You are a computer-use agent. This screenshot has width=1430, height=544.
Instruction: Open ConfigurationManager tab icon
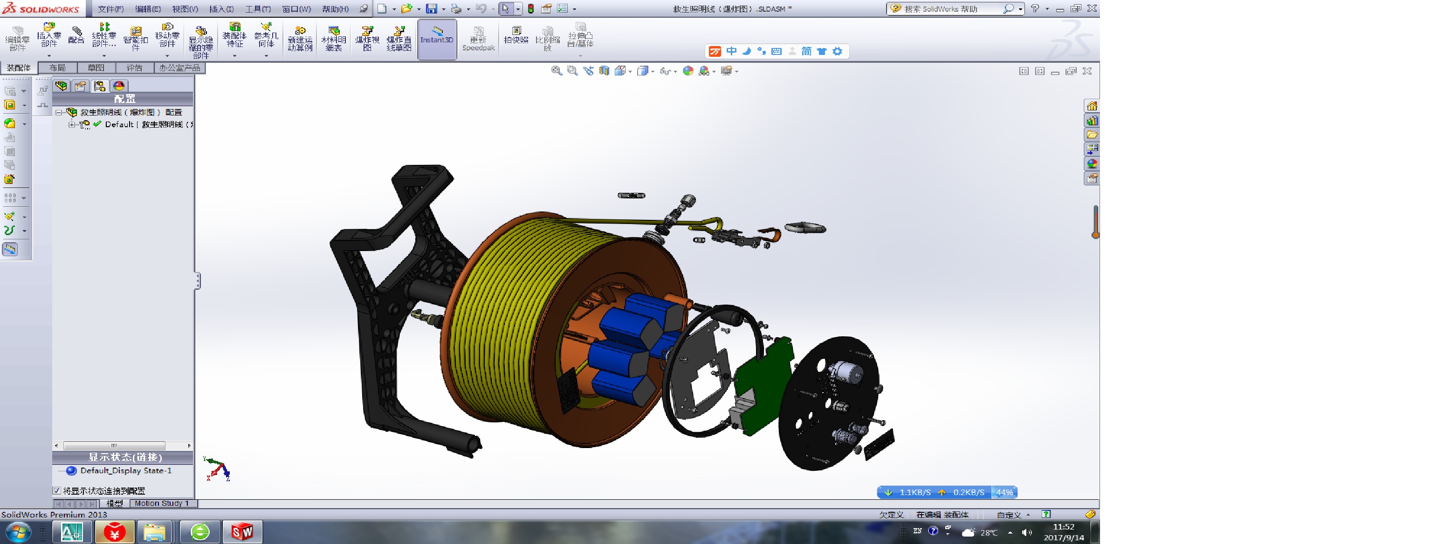tap(99, 86)
